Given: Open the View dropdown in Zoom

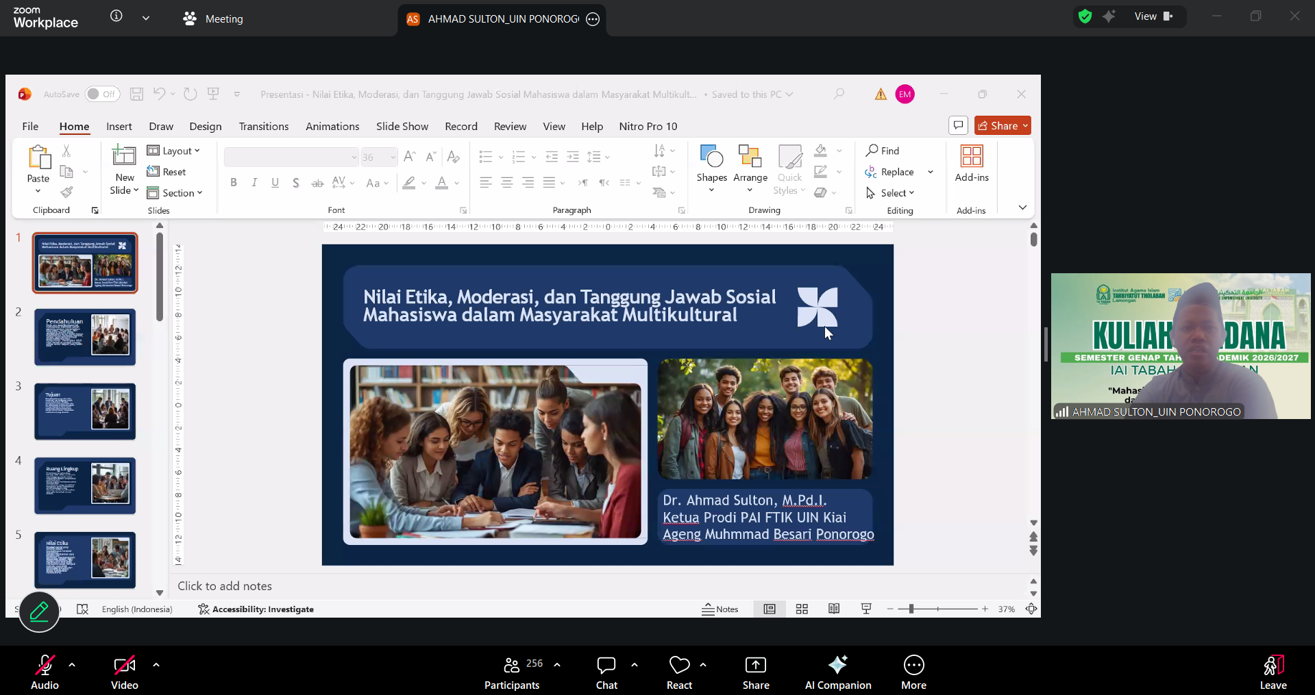Looking at the screenshot, I should [1153, 16].
